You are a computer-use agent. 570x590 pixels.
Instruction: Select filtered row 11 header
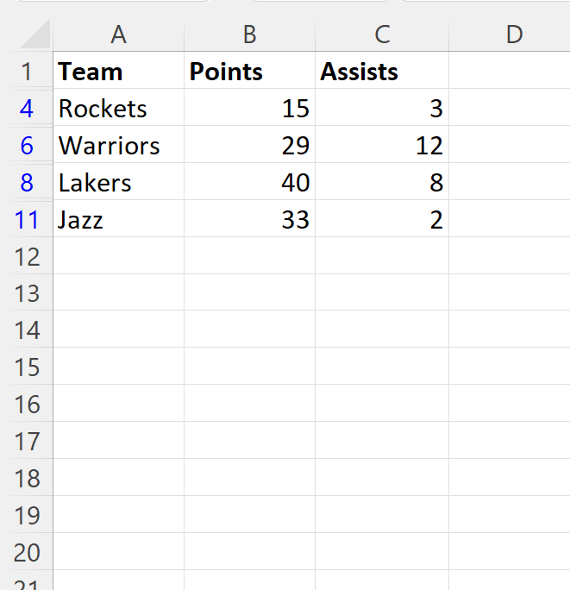(x=27, y=220)
